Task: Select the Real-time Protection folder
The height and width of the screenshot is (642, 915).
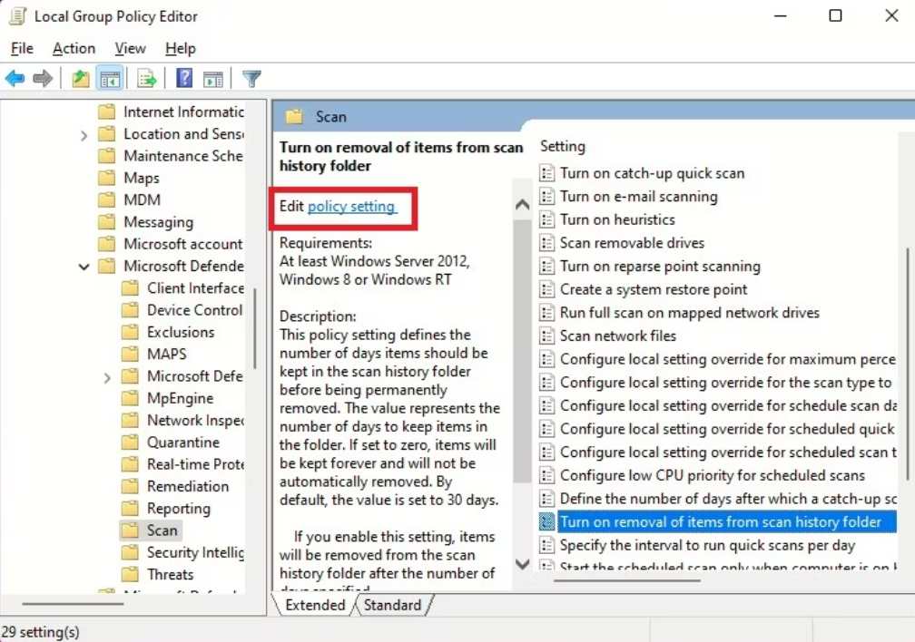Action: coord(195,464)
